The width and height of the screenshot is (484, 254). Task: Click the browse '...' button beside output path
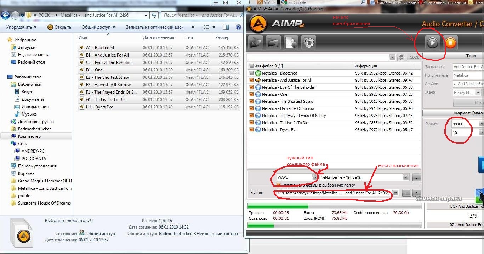(406, 193)
